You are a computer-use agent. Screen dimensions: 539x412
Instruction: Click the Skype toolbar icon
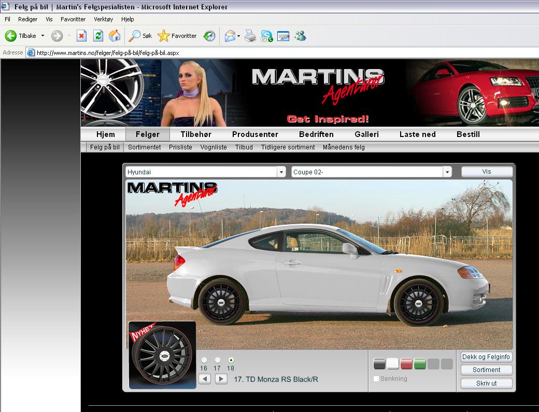coord(267,36)
